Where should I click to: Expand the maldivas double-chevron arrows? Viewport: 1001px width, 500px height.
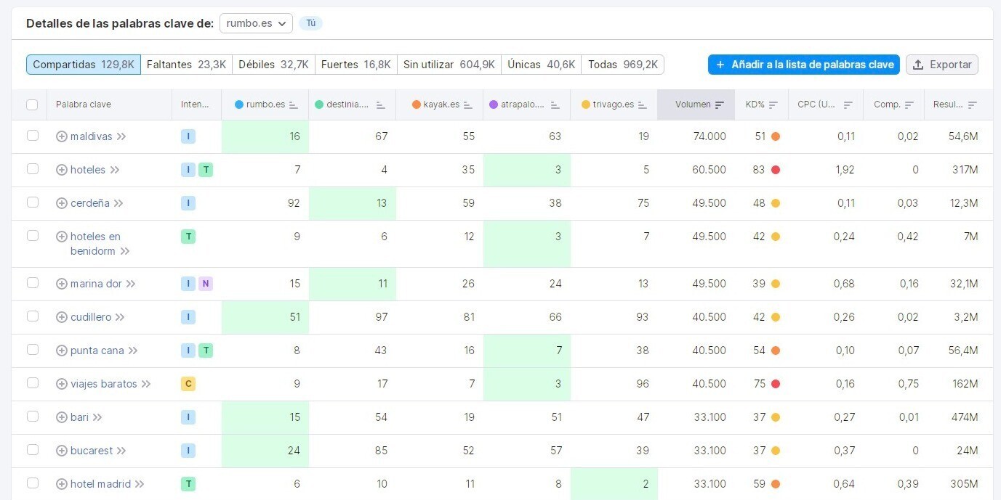click(x=121, y=136)
